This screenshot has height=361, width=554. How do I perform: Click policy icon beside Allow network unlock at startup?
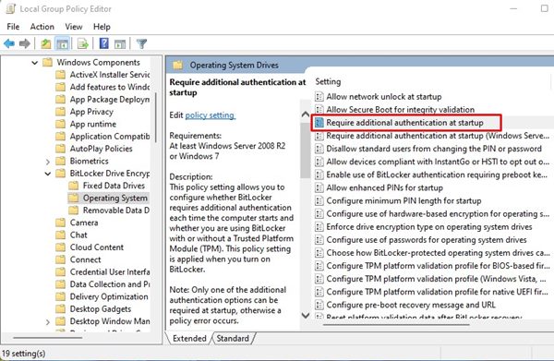point(319,96)
